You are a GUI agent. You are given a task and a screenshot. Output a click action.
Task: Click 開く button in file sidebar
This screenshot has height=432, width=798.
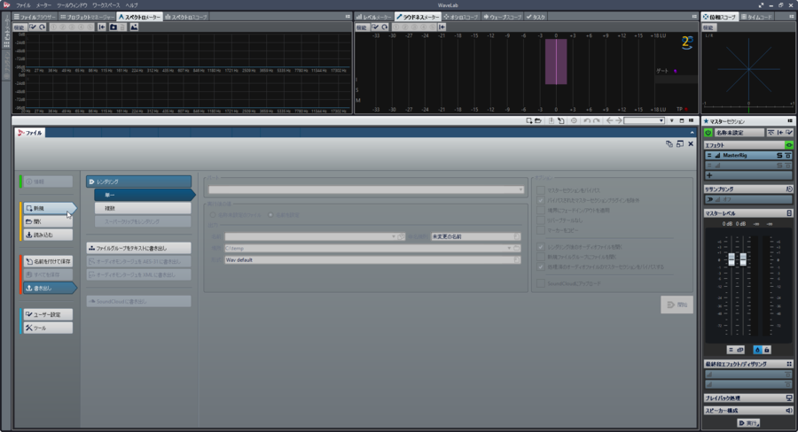click(48, 221)
